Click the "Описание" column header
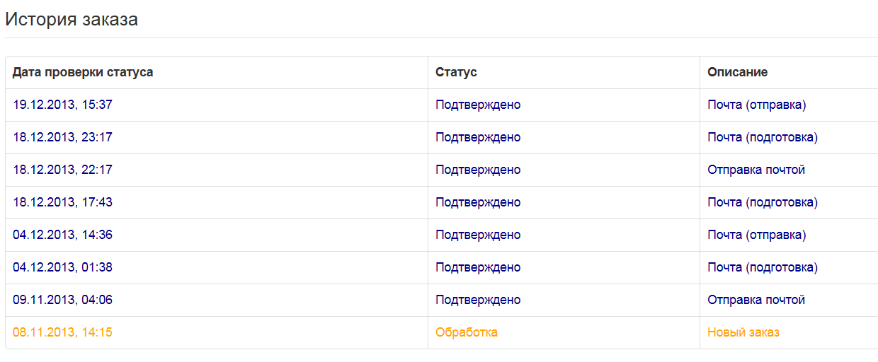The width and height of the screenshot is (878, 362). pyautogui.click(x=737, y=72)
